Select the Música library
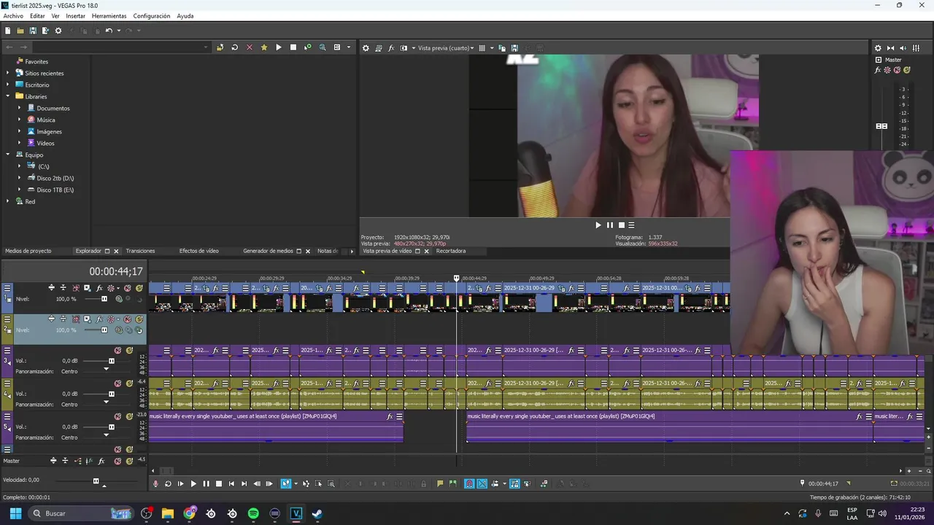 coord(46,120)
